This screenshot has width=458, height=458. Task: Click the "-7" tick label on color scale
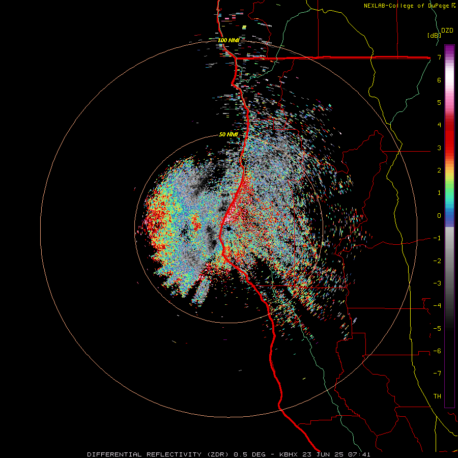(437, 374)
